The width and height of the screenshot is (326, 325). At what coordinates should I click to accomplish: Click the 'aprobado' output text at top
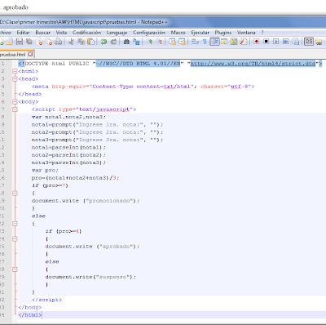point(15,7)
